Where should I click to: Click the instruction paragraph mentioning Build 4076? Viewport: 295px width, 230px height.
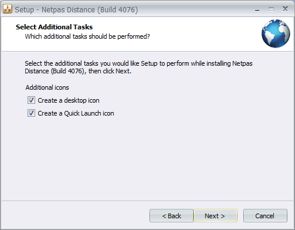138,67
